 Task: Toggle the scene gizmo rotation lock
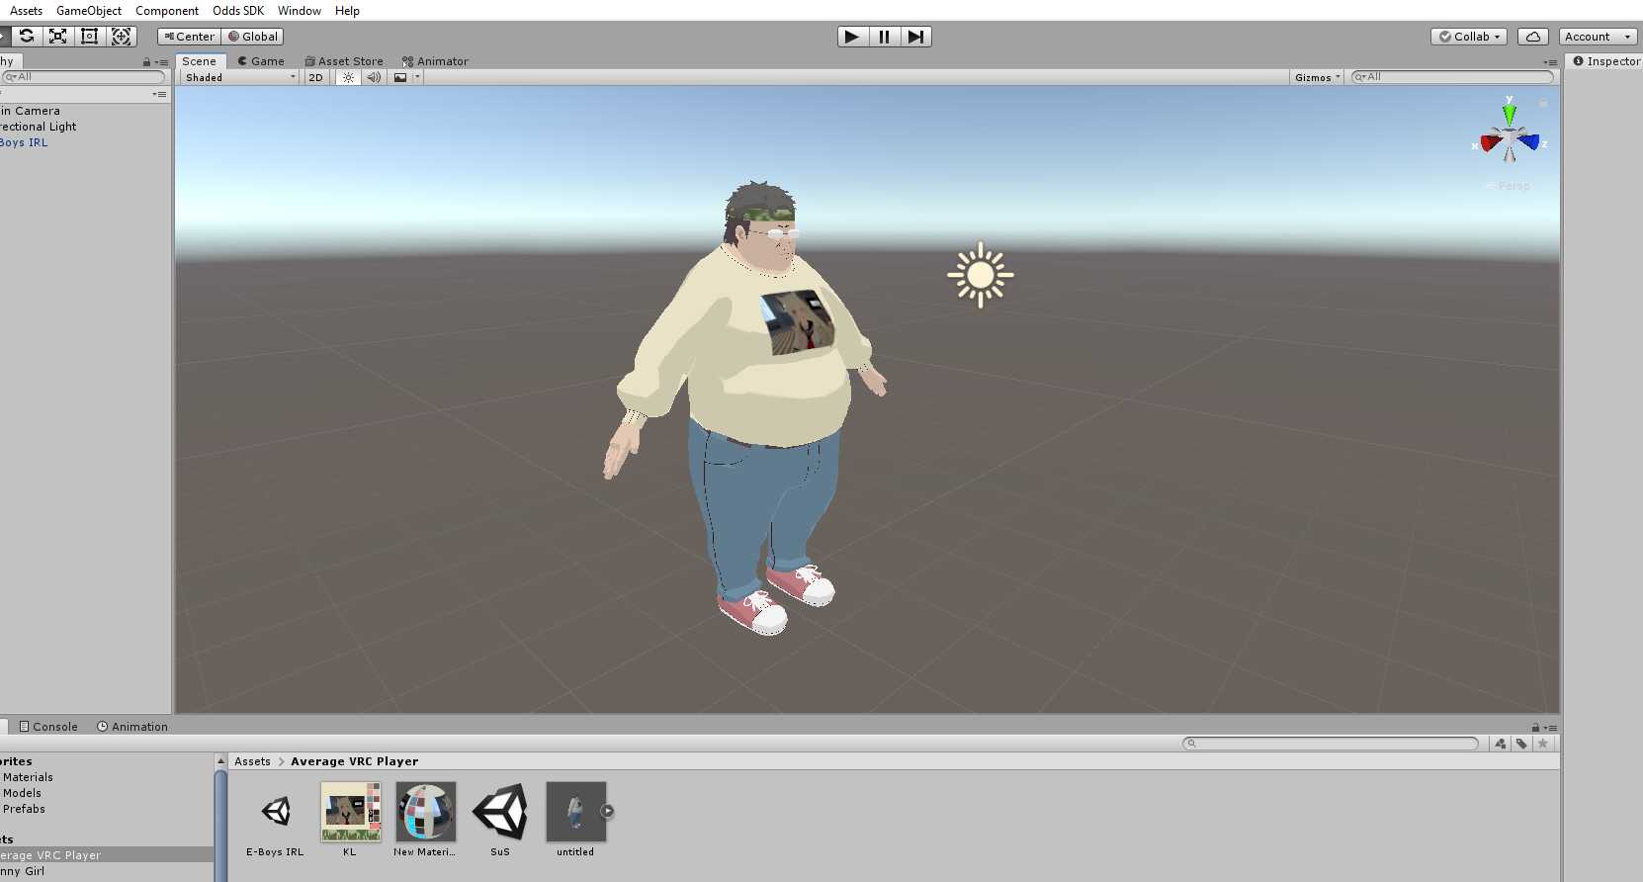(1543, 103)
